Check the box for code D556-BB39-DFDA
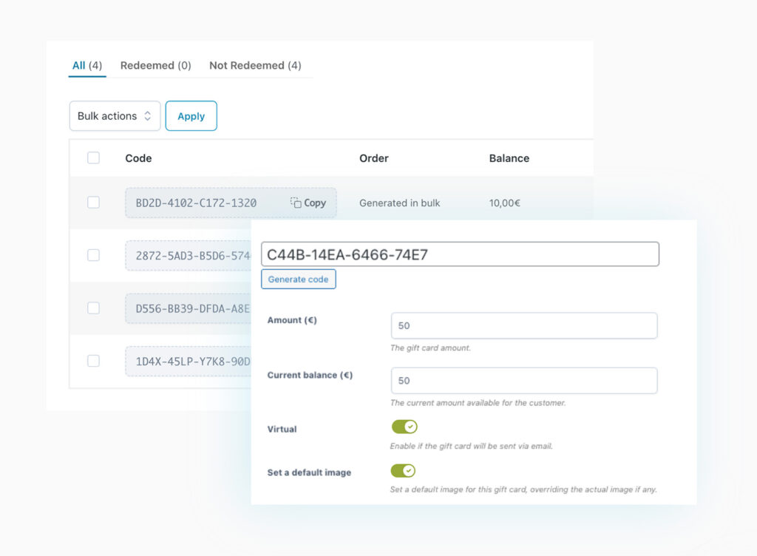 [x=93, y=308]
